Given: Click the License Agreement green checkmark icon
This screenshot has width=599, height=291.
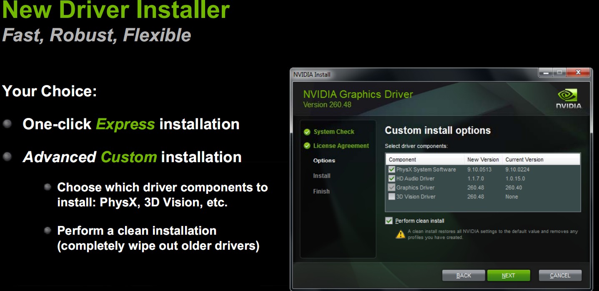Looking at the screenshot, I should click(x=307, y=146).
